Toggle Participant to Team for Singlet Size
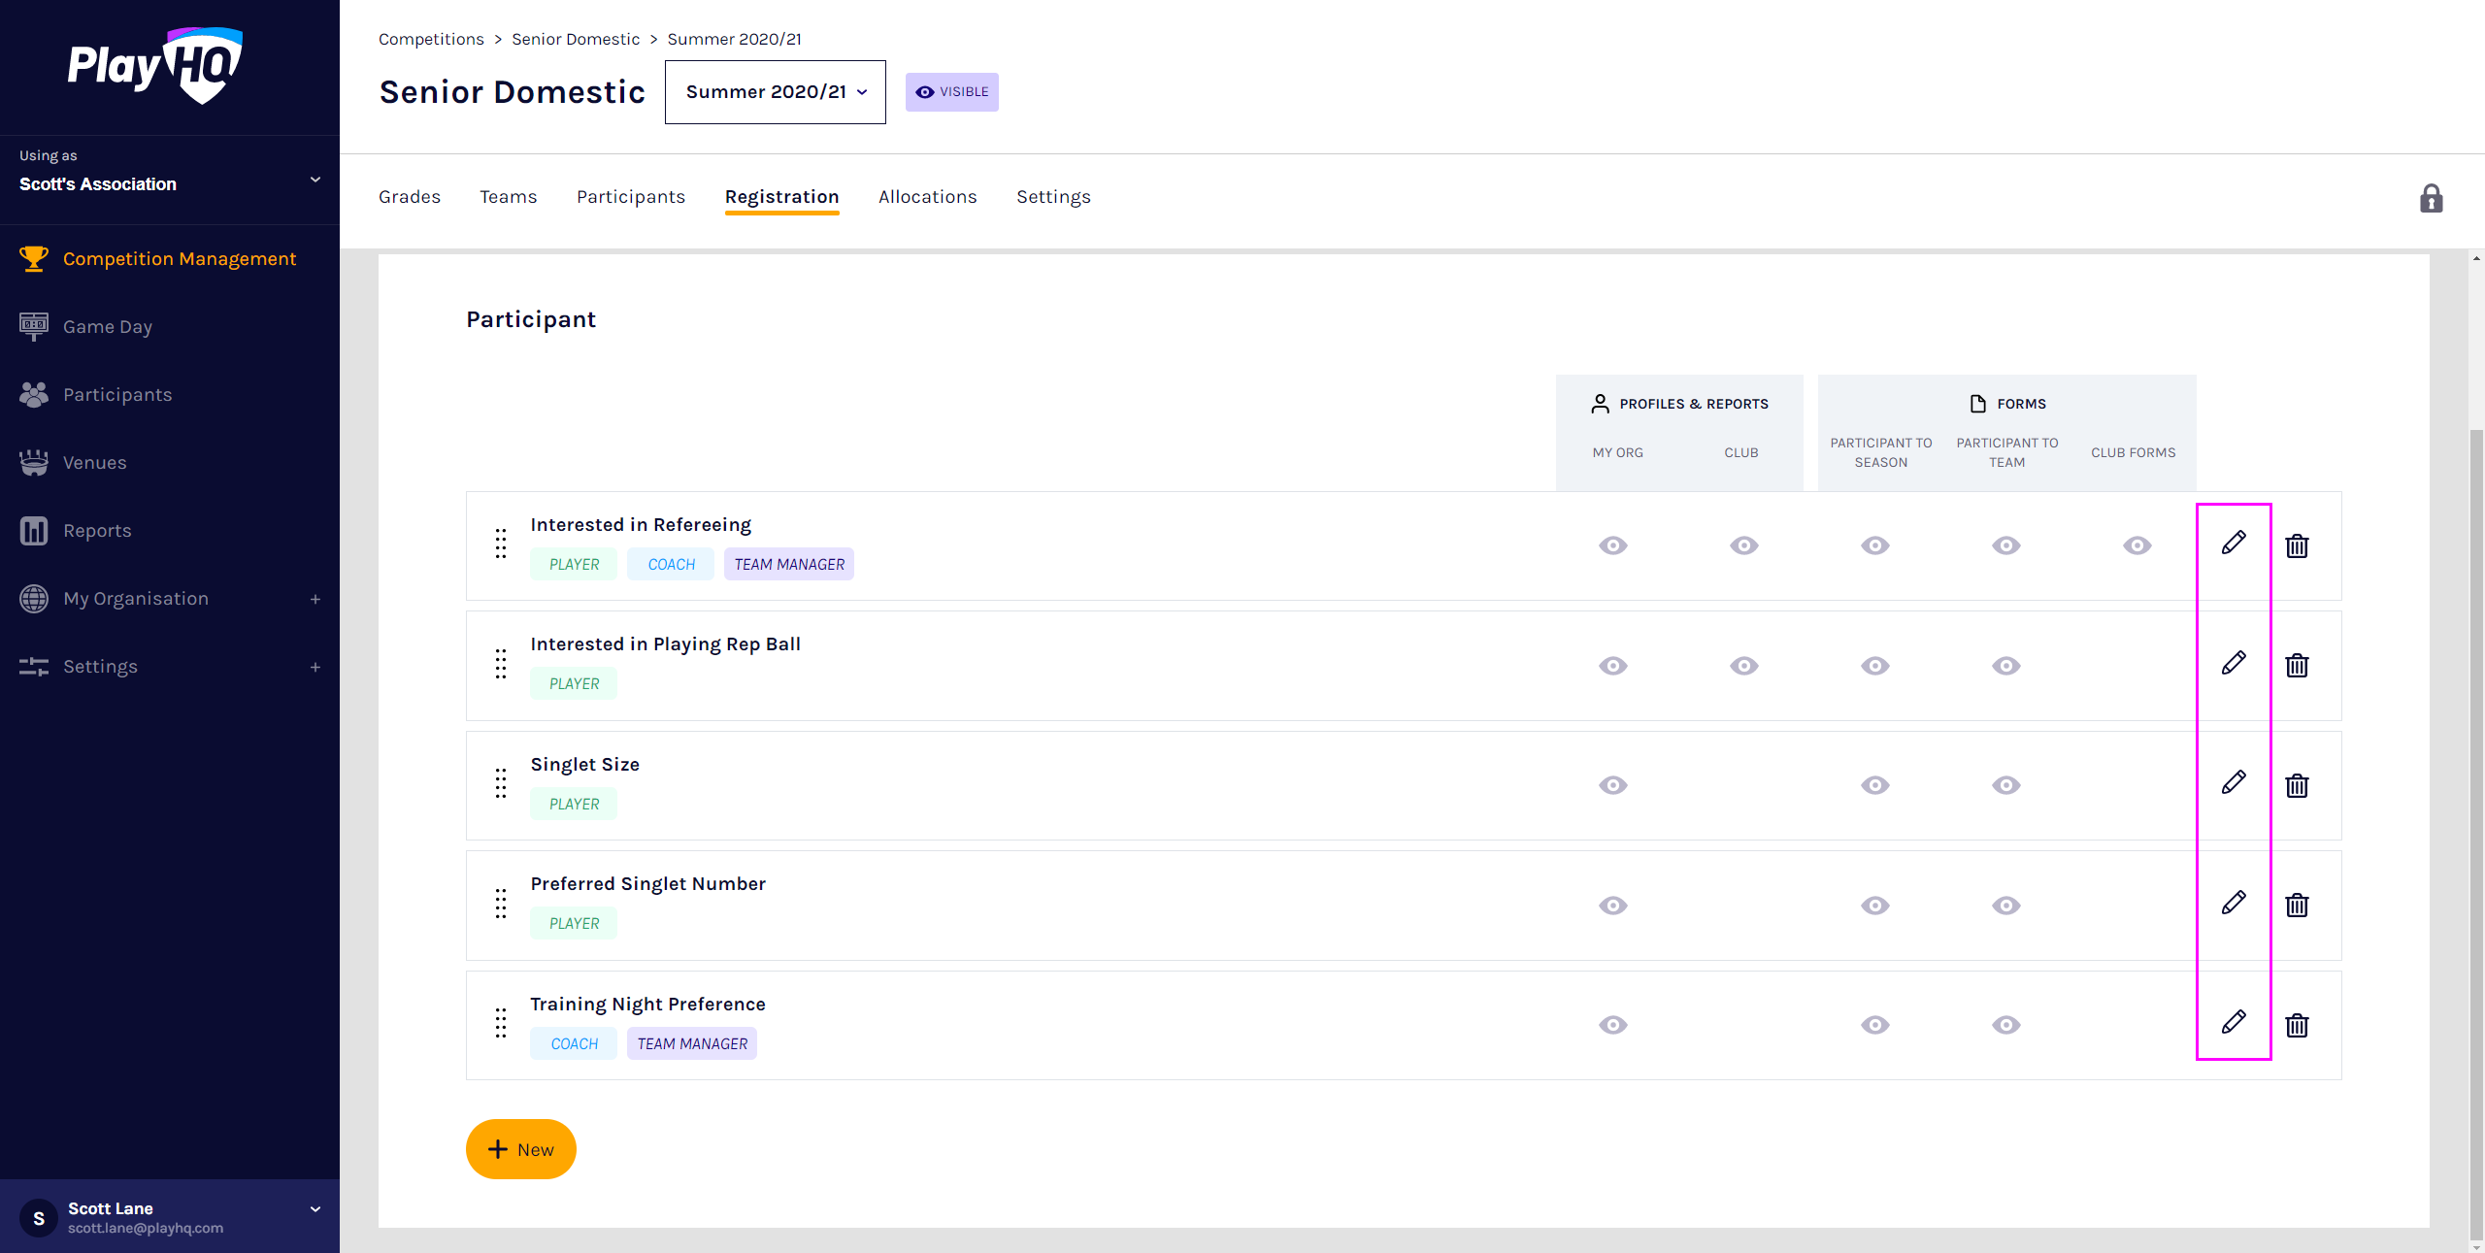 [x=2006, y=785]
